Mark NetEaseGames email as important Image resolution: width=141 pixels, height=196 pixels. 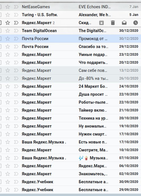click(16, 7)
